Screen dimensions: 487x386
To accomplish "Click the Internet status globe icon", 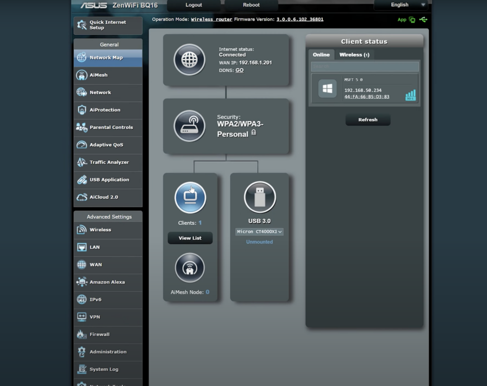I will 189,60.
